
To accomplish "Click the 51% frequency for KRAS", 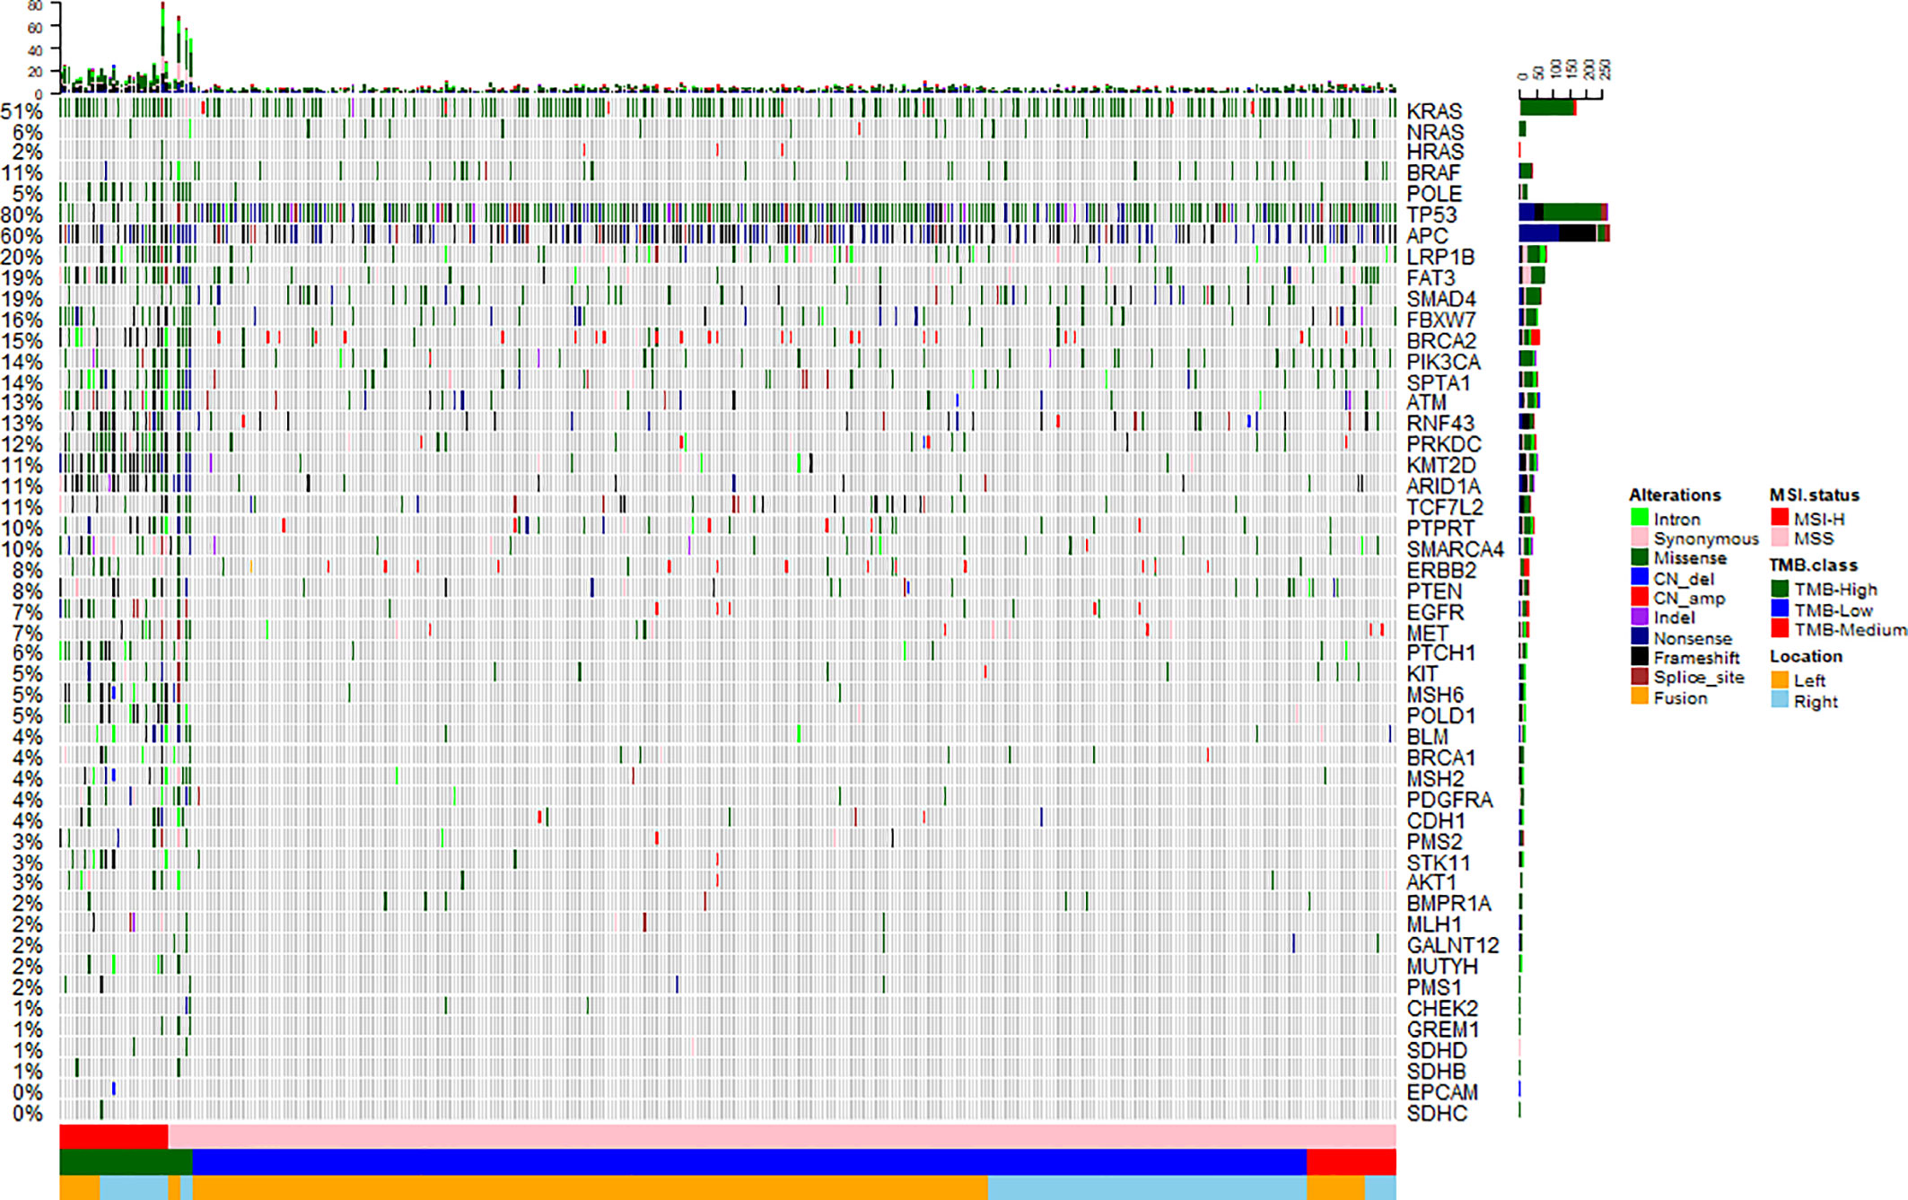I will pyautogui.click(x=22, y=111).
